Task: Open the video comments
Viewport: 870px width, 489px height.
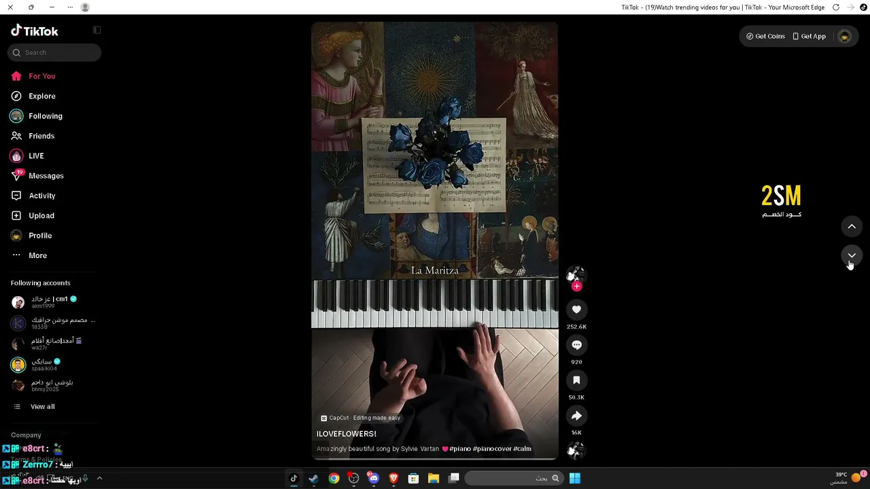Action: pyautogui.click(x=576, y=345)
